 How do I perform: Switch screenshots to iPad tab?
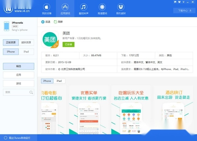tap(59, 81)
